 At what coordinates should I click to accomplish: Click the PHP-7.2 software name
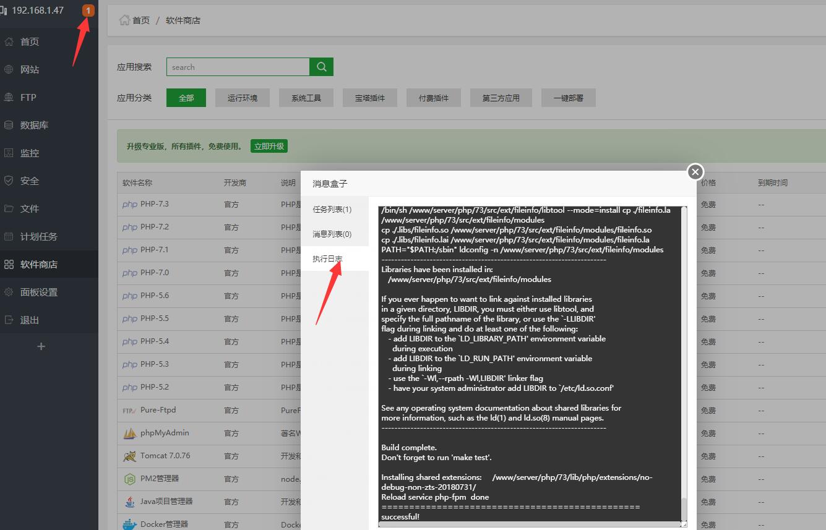coord(154,227)
